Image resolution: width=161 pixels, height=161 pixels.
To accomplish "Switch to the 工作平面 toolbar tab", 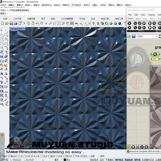I will pos(17,19).
